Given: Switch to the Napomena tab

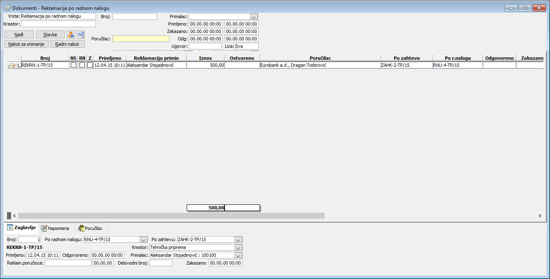Looking at the screenshot, I should [x=57, y=228].
